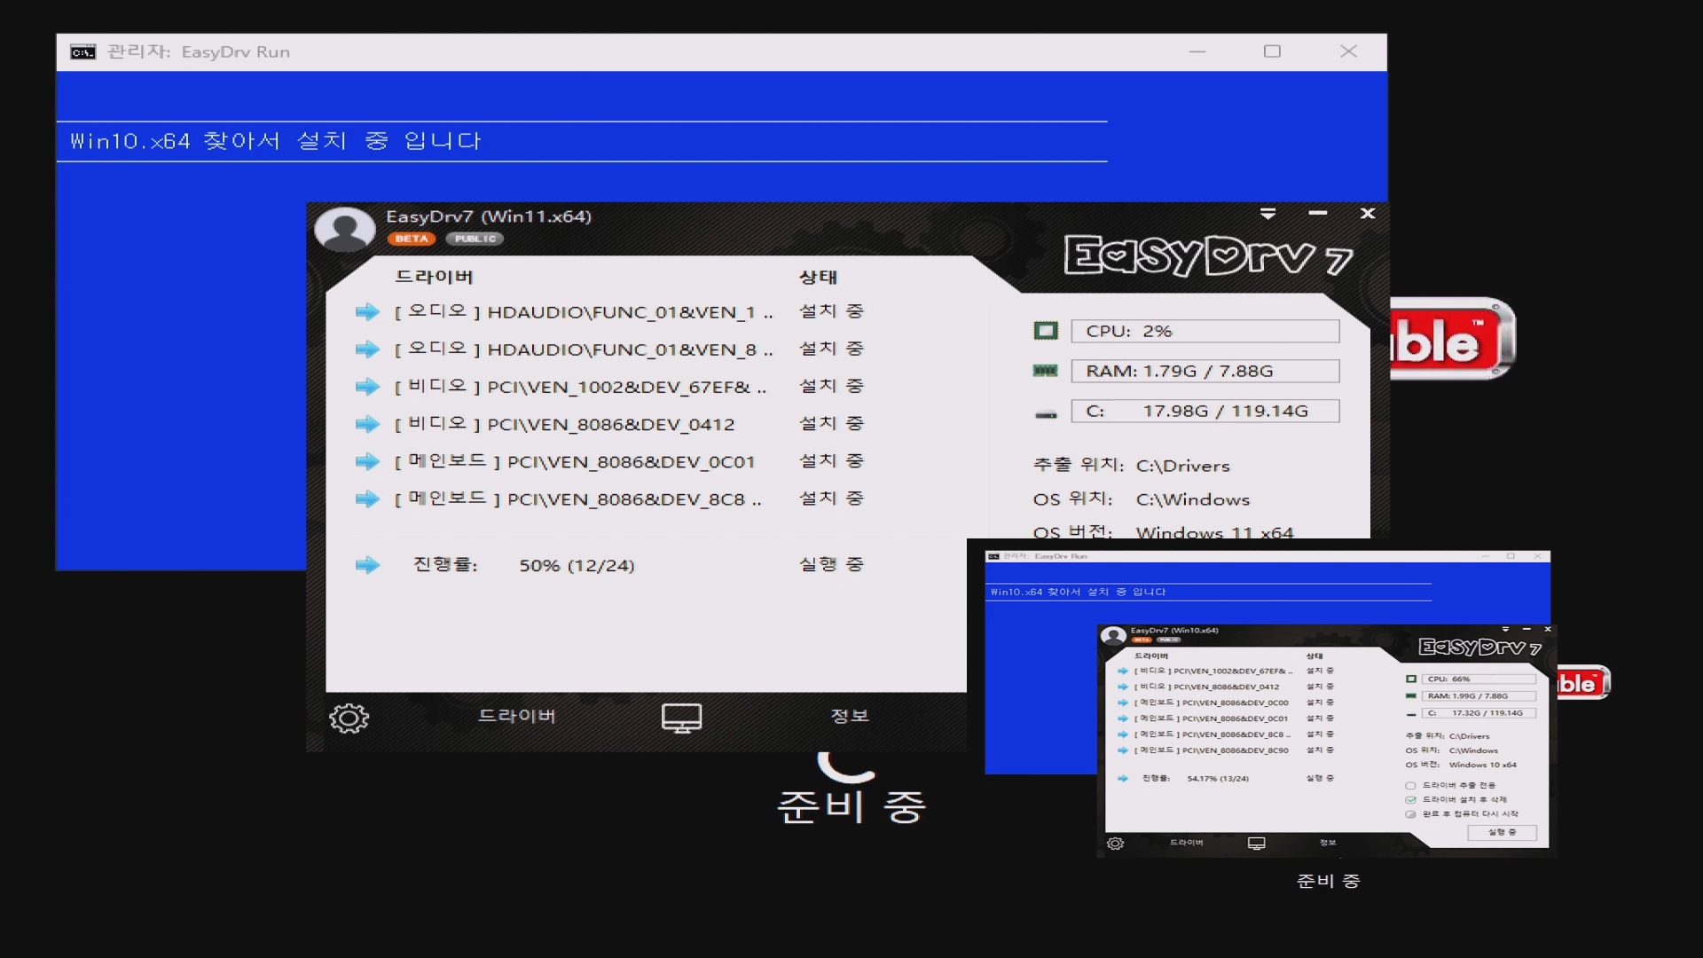Click settings gear in small EasyDrv7 (Win10.x64) window

click(x=1116, y=844)
